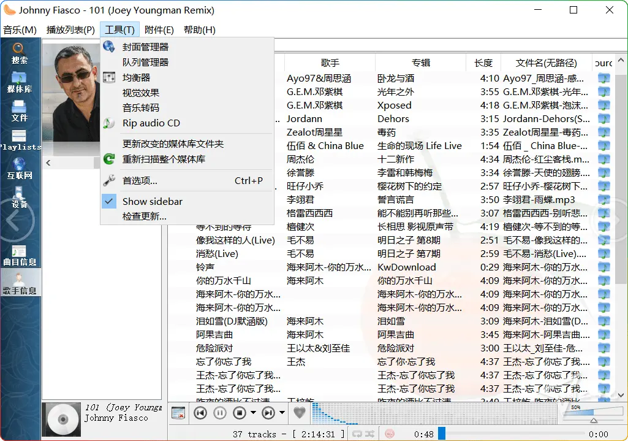The width and height of the screenshot is (628, 441).
Task: Click source icon in the 毒药 row
Action: coord(603,132)
